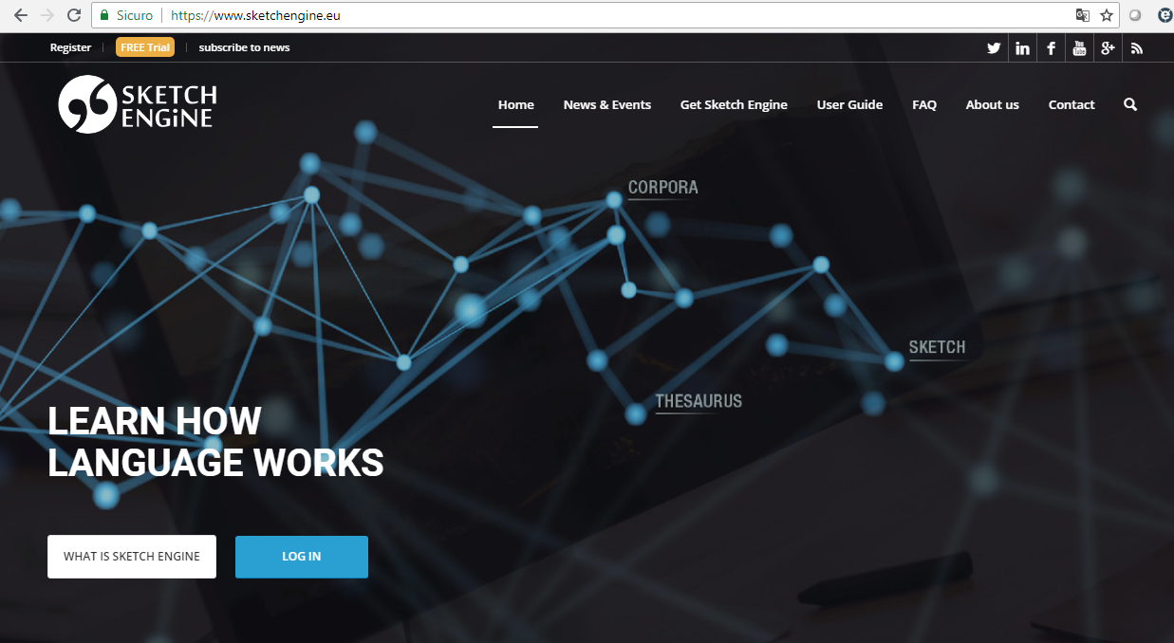The width and height of the screenshot is (1174, 643).
Task: Open the Twitter social icon
Action: point(994,48)
